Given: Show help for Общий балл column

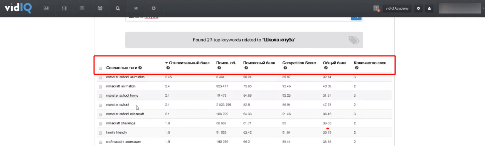Looking at the screenshot, I should click(325, 68).
